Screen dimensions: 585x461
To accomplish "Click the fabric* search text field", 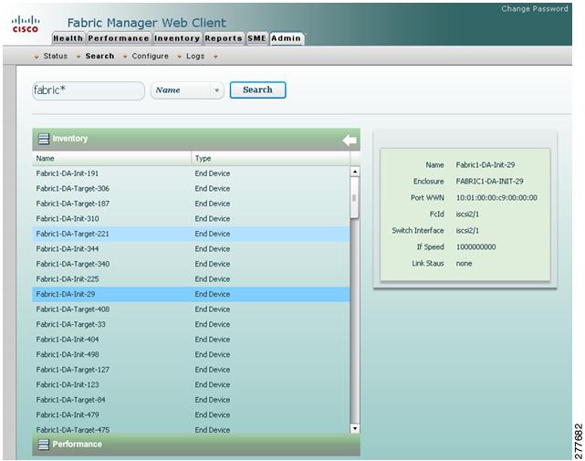I will [89, 90].
